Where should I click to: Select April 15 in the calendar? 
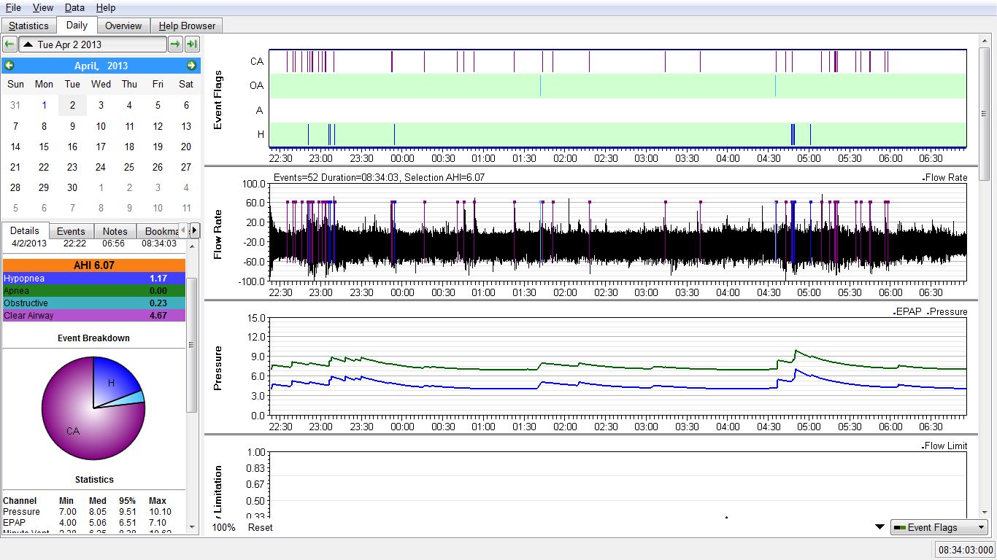tap(44, 147)
